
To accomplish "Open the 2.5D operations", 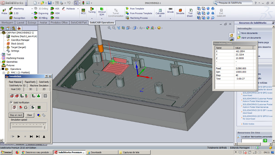I will click(x=14, y=13).
